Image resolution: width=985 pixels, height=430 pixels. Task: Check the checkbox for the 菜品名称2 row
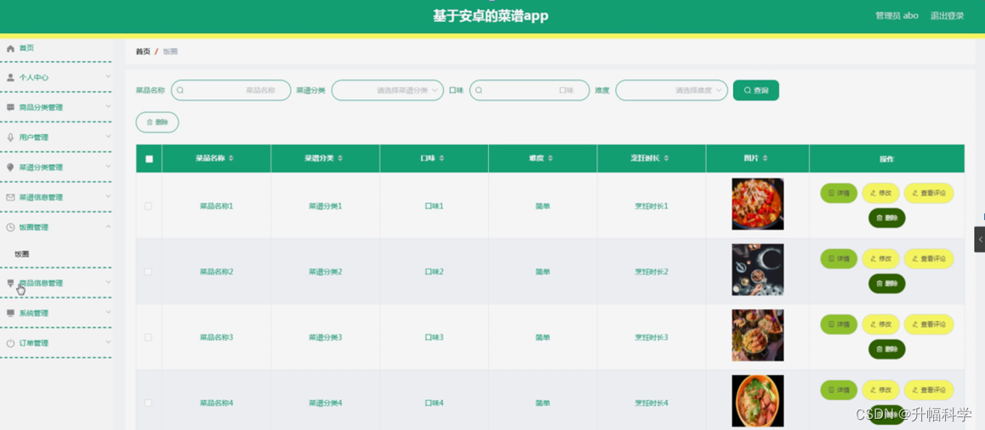(x=148, y=272)
